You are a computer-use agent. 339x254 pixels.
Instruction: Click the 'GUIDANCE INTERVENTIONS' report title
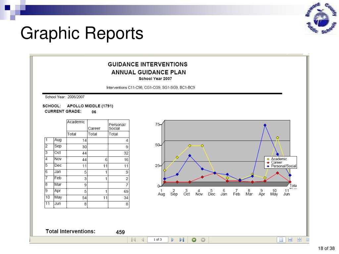click(x=148, y=64)
